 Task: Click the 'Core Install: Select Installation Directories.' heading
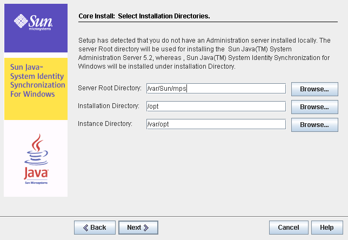144,16
